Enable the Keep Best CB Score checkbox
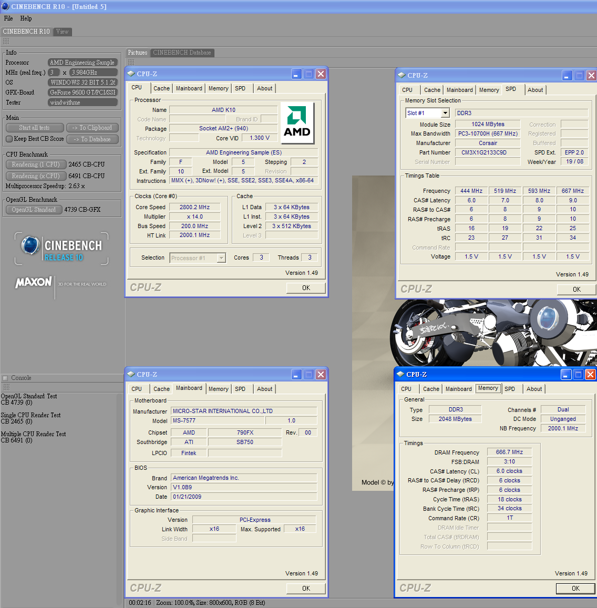597x608 pixels. tap(9, 139)
